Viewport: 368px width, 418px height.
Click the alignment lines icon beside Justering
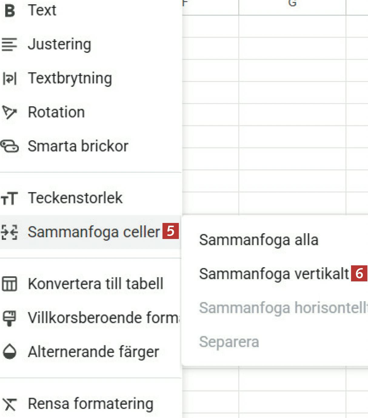[x=9, y=44]
